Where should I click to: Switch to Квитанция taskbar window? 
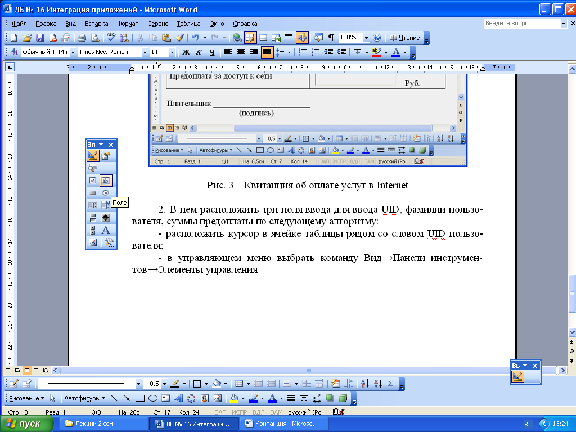[283, 424]
